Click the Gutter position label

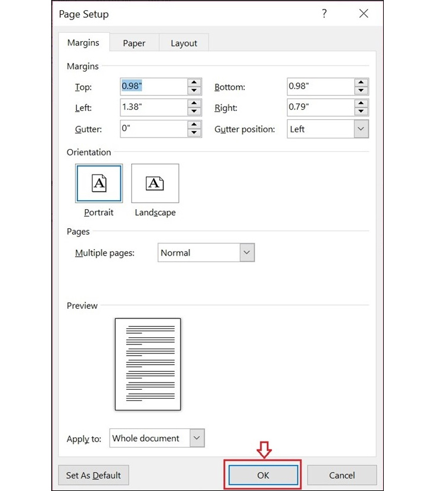[x=244, y=129]
